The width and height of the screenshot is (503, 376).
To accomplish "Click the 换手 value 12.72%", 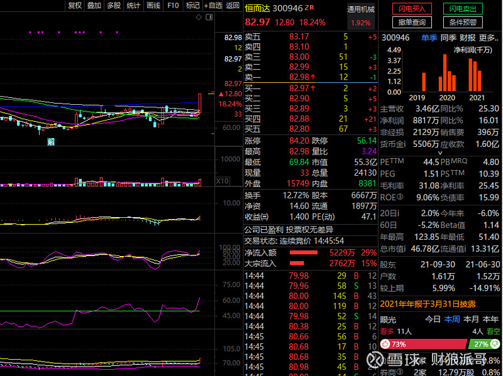I will (296, 195).
